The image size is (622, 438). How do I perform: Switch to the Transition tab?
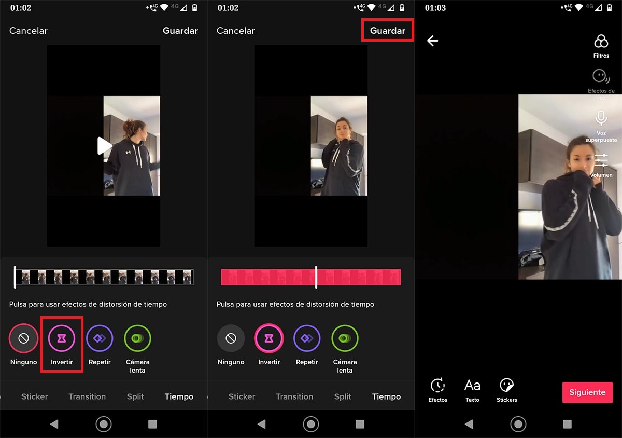[87, 396]
